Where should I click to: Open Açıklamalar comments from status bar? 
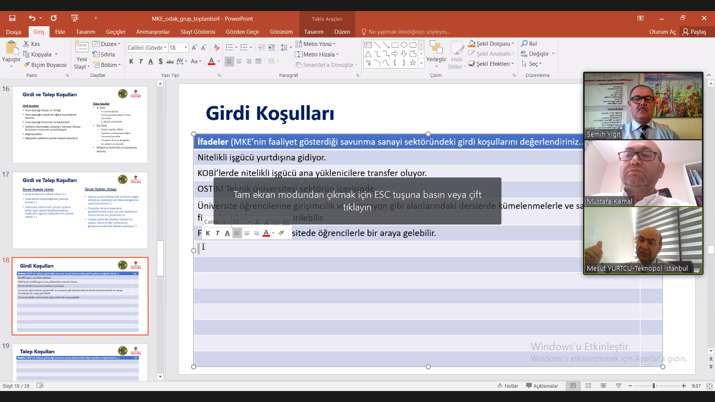coord(542,386)
